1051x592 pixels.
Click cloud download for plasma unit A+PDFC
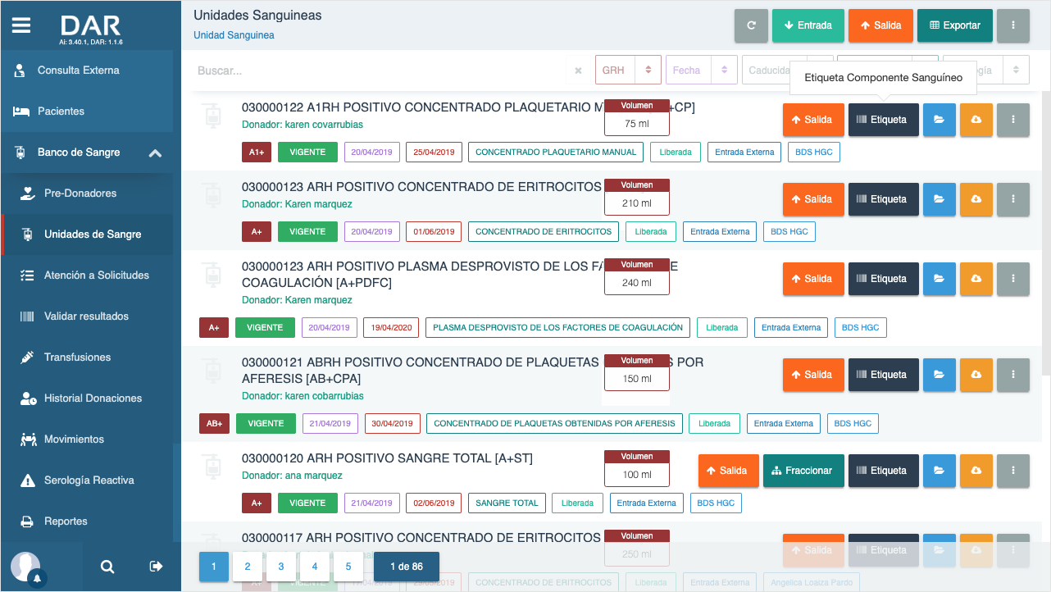pyautogui.click(x=976, y=279)
